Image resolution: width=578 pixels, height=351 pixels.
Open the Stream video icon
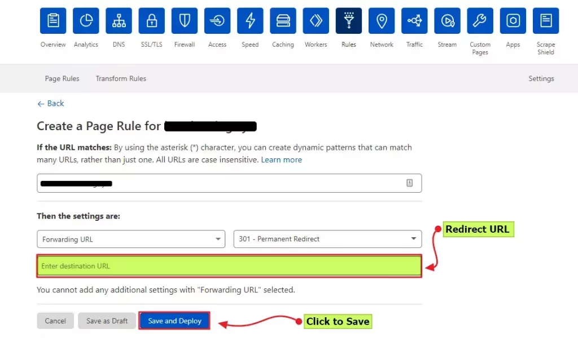click(x=447, y=21)
